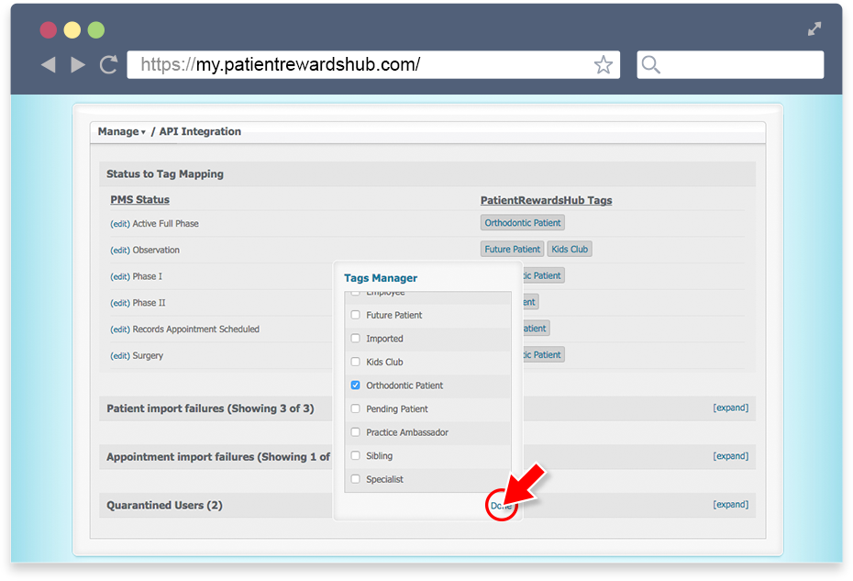The image size is (853, 581).
Task: Click the Observation status text
Action: point(156,251)
